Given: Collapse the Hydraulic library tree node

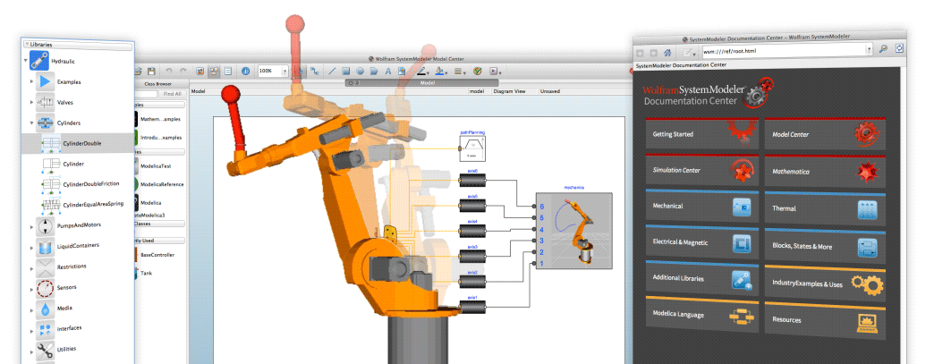Looking at the screenshot, I should [x=26, y=60].
